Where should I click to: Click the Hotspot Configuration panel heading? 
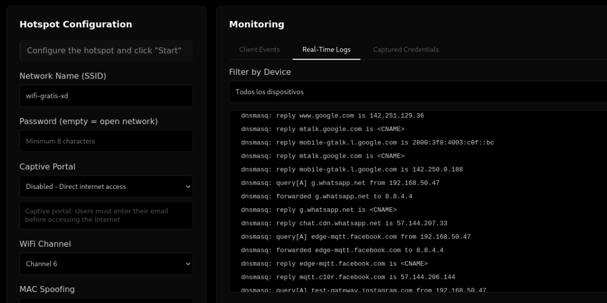pos(76,24)
